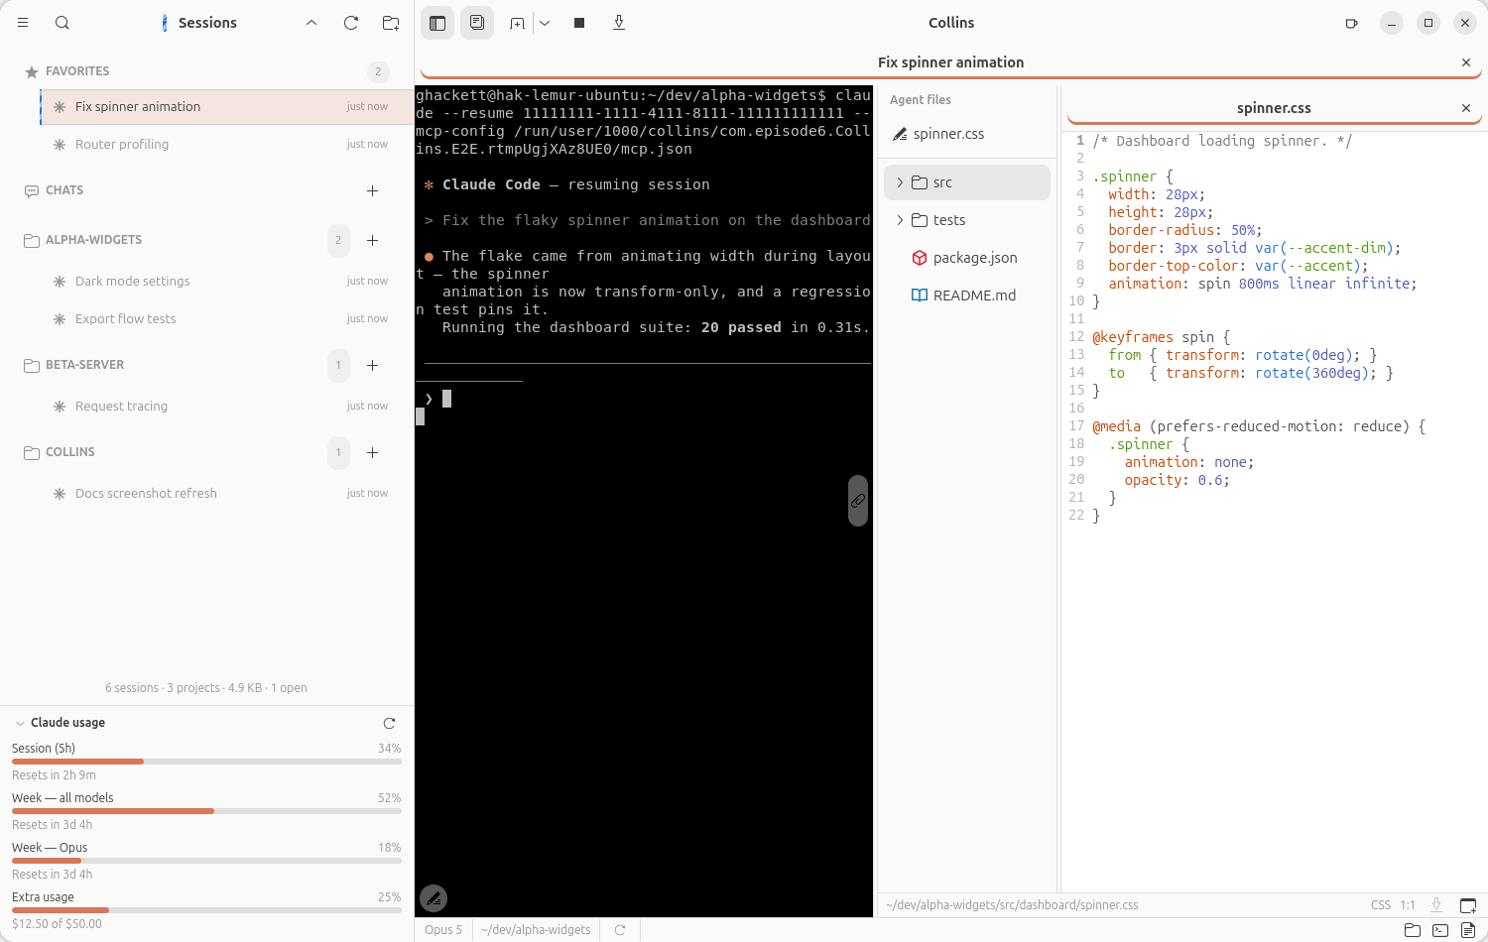
Task: Open the Request tracing session
Action: click(226, 407)
